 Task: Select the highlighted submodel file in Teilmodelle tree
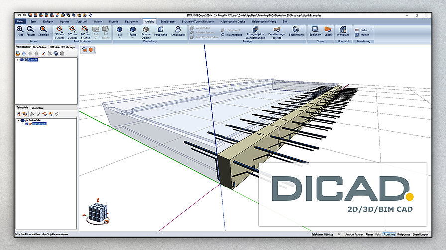(39, 124)
